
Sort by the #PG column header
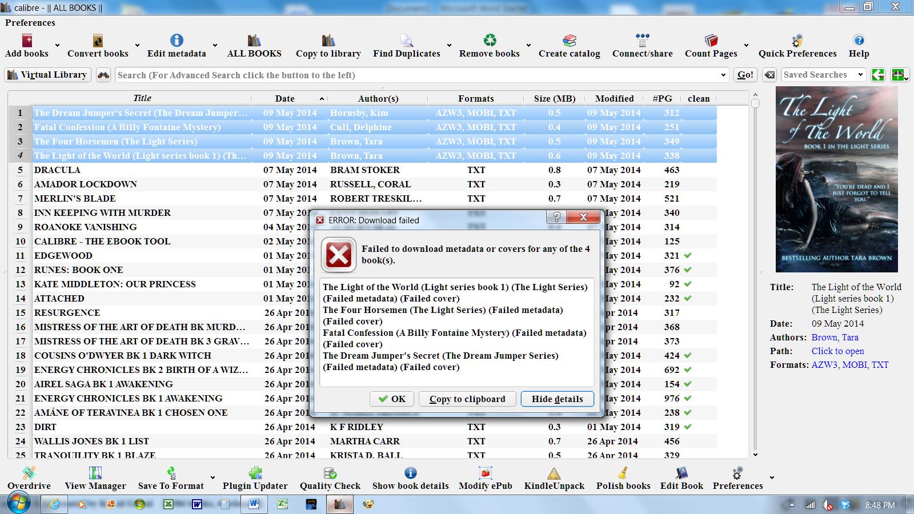click(662, 98)
